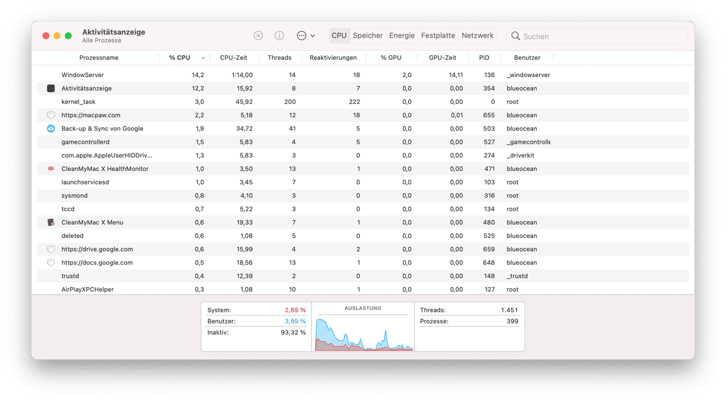The height and width of the screenshot is (401, 726).
Task: Select the sysmond process
Action: 363,196
